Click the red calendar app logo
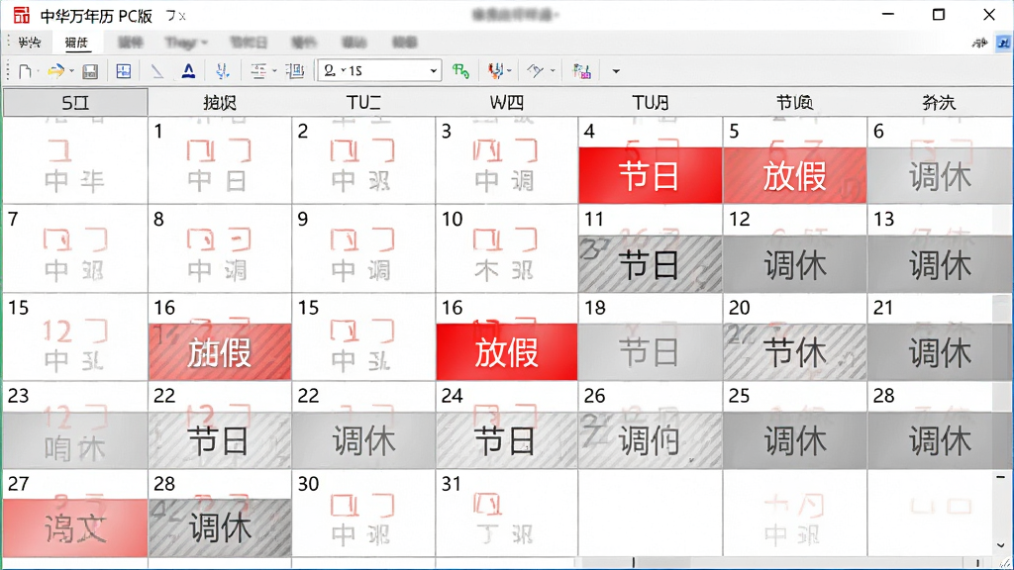 tap(22, 15)
